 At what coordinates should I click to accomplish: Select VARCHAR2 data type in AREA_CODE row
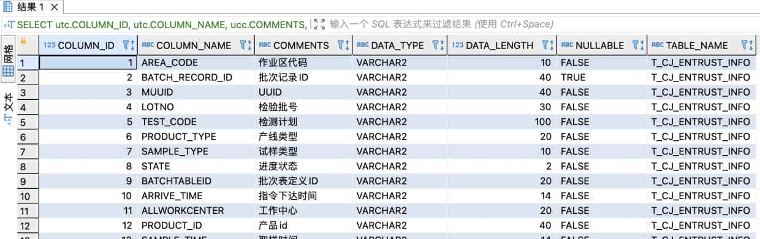(x=400, y=63)
